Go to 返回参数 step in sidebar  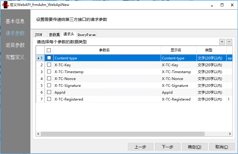pyautogui.click(x=15, y=45)
